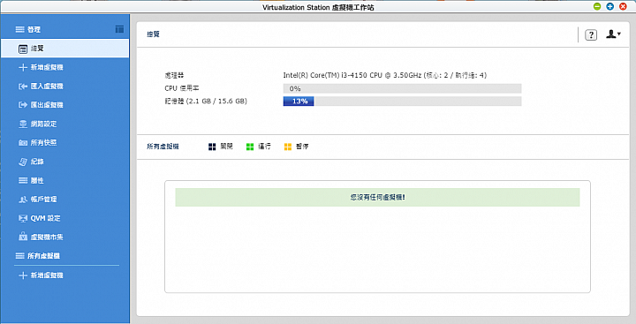
Task: Click the CPU 使用率 0% usage bar
Action: pos(402,88)
